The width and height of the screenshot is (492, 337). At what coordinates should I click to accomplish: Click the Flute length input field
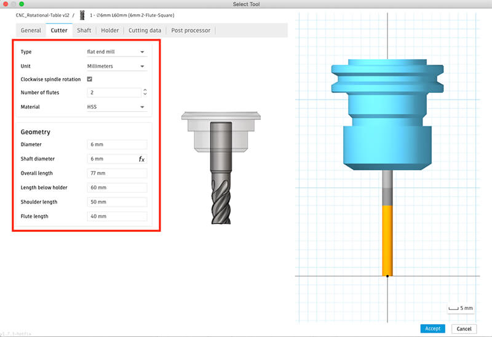pyautogui.click(x=116, y=216)
